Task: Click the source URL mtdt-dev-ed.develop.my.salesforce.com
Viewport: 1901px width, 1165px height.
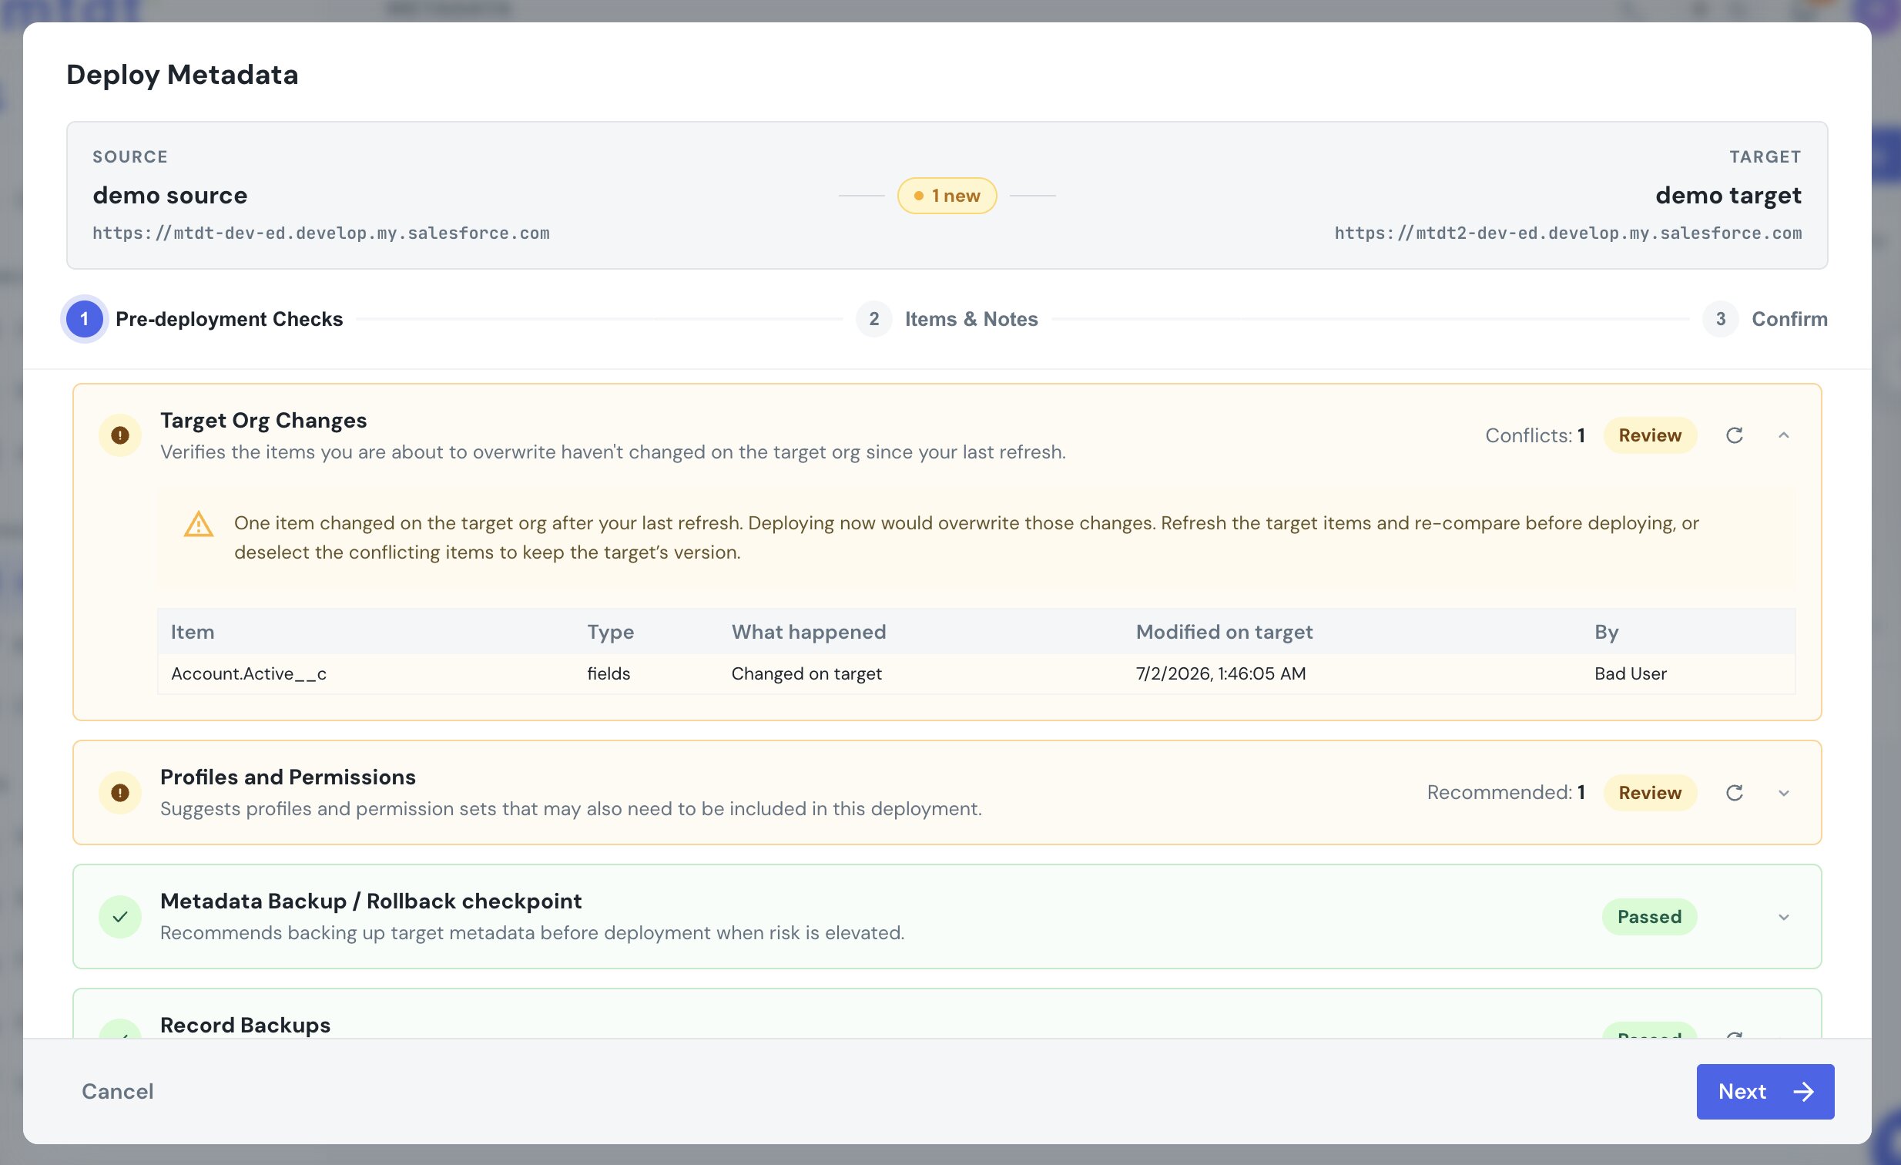Action: coord(321,233)
